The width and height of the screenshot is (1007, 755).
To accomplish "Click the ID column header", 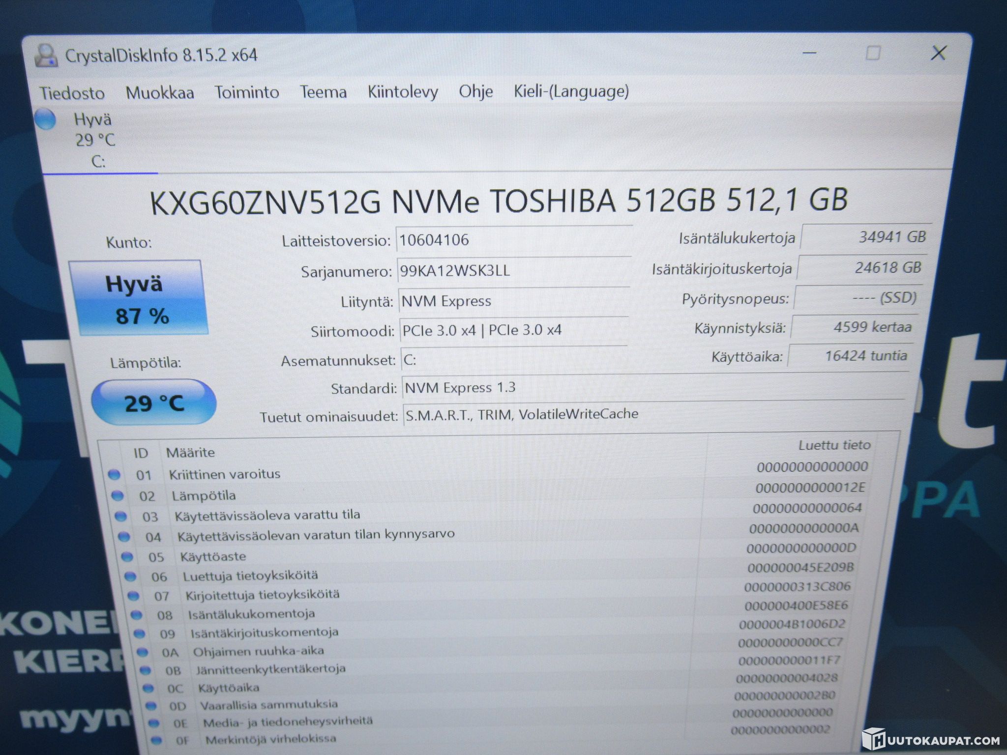I will coord(141,453).
